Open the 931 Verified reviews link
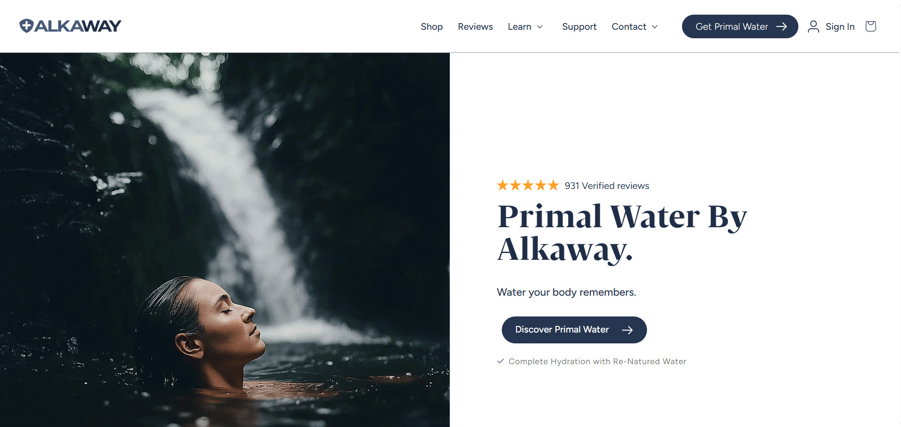This screenshot has width=901, height=427. point(607,186)
